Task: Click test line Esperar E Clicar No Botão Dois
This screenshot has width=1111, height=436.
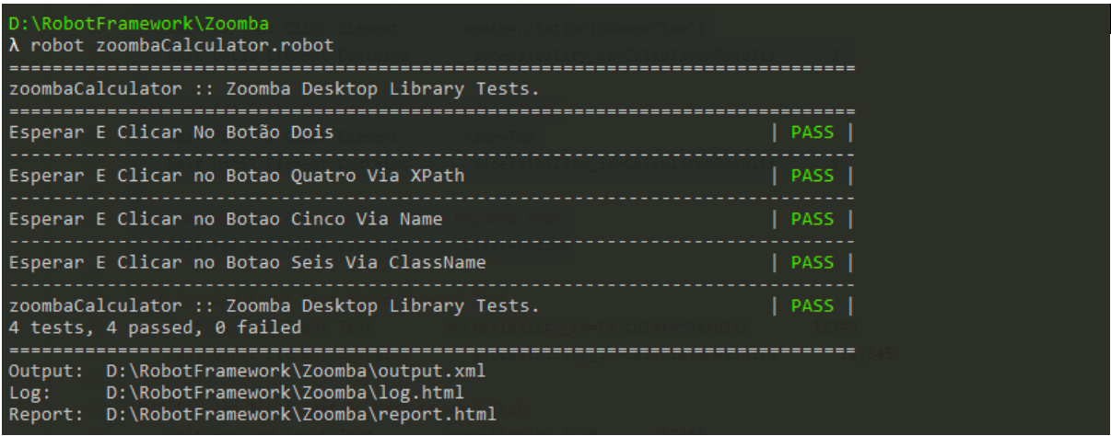Action: [x=170, y=132]
